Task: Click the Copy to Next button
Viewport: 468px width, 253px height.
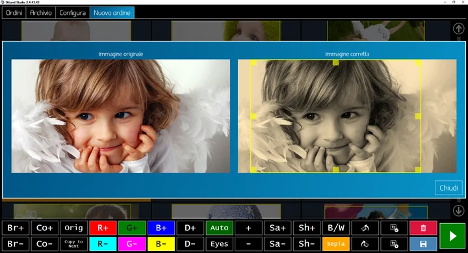Action: tap(73, 244)
